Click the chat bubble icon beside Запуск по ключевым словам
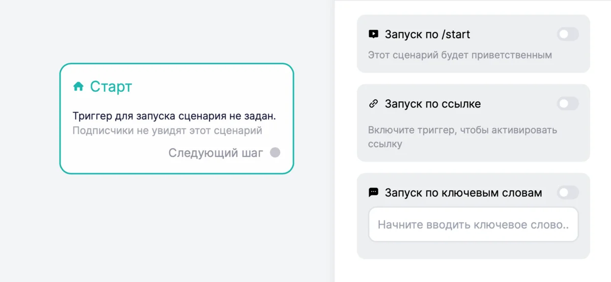 374,192
